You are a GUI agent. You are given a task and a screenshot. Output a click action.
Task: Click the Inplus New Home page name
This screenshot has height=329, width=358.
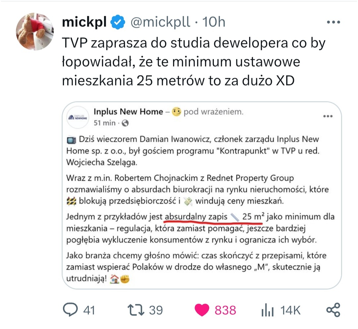coord(128,112)
